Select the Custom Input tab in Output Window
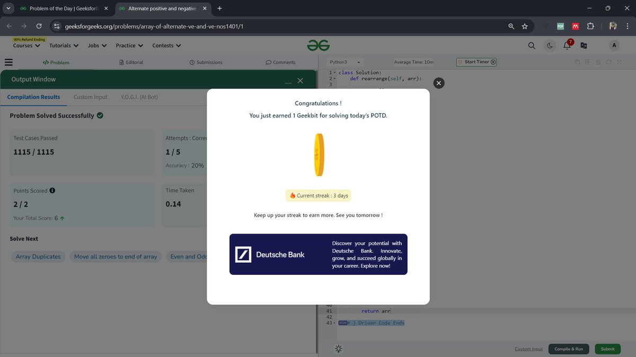Image resolution: width=636 pixels, height=357 pixels. click(x=90, y=97)
